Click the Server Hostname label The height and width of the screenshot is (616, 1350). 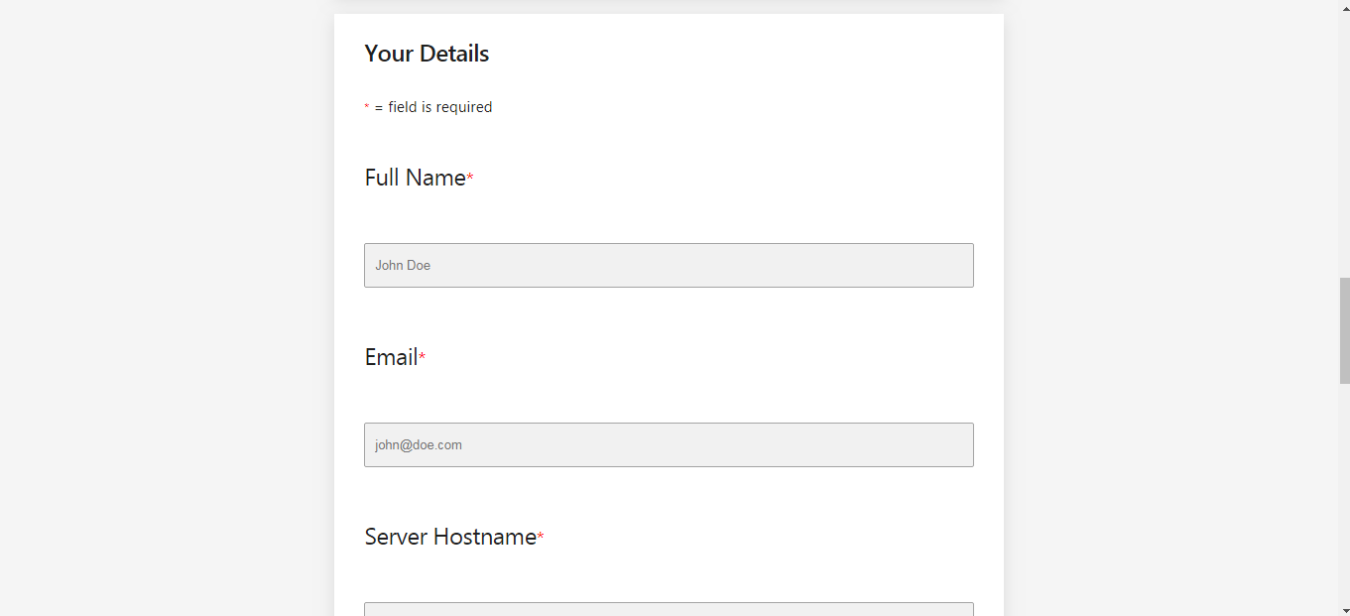tap(450, 537)
